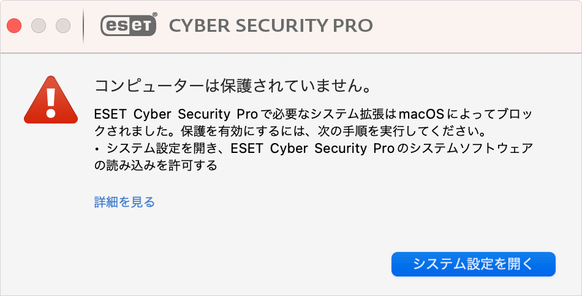Click the システム設定を開く button
Viewport: 582px width, 296px height.
(x=473, y=264)
